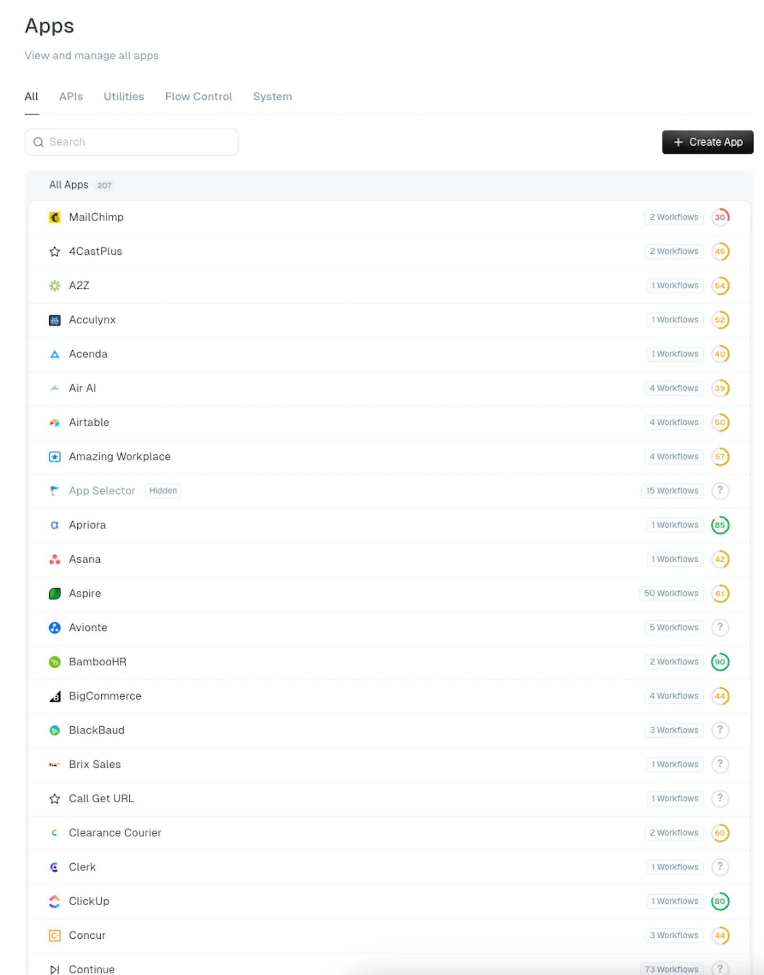The image size is (764, 975).
Task: Open Continue's 73 Workflows badge
Action: pyautogui.click(x=672, y=969)
